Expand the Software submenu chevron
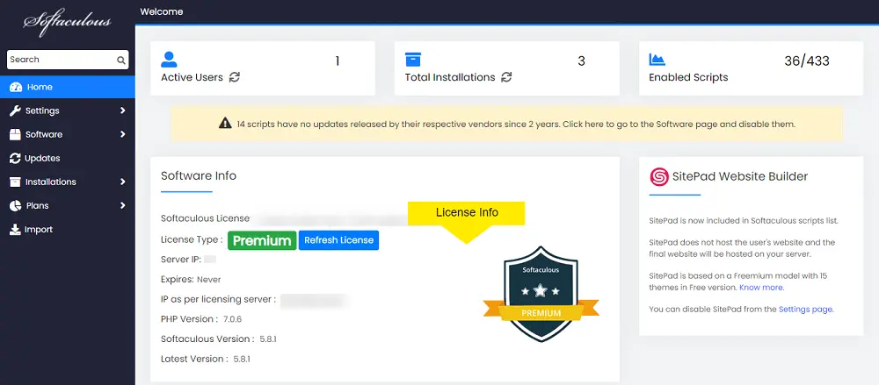The image size is (879, 385). click(x=122, y=134)
